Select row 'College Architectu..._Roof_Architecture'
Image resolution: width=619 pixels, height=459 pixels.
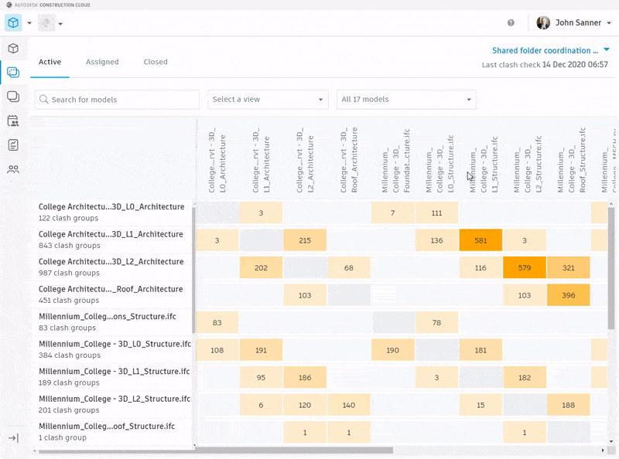(x=113, y=294)
